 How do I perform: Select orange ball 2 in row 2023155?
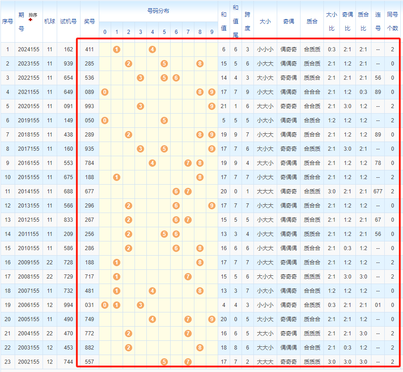click(x=129, y=64)
